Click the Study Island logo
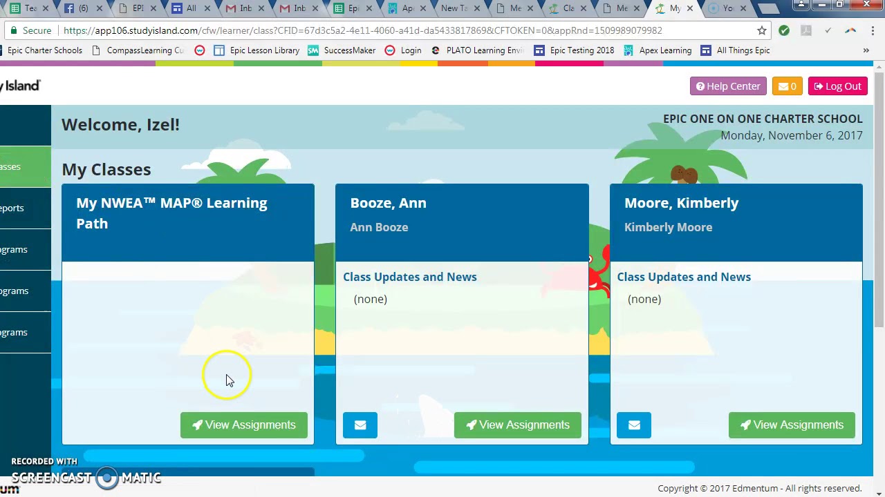The image size is (885, 497). coord(20,86)
